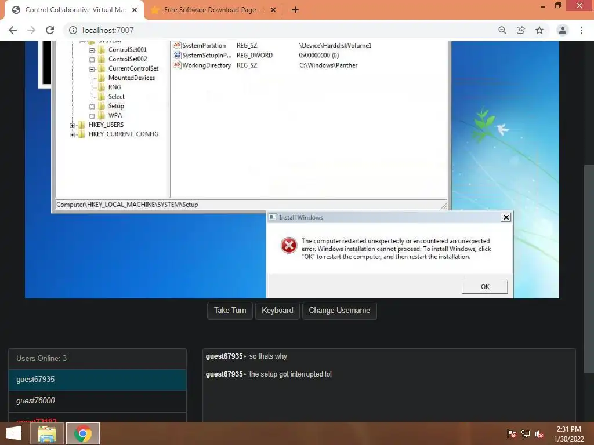Image resolution: width=594 pixels, height=445 pixels.
Task: Open the zoom magnifier icon in address bar
Action: tap(502, 30)
